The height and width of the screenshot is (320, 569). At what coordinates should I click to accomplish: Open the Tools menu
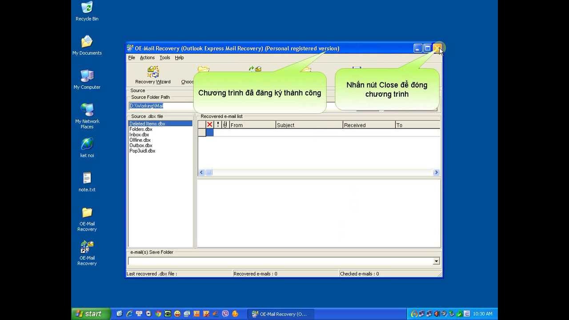click(x=165, y=58)
